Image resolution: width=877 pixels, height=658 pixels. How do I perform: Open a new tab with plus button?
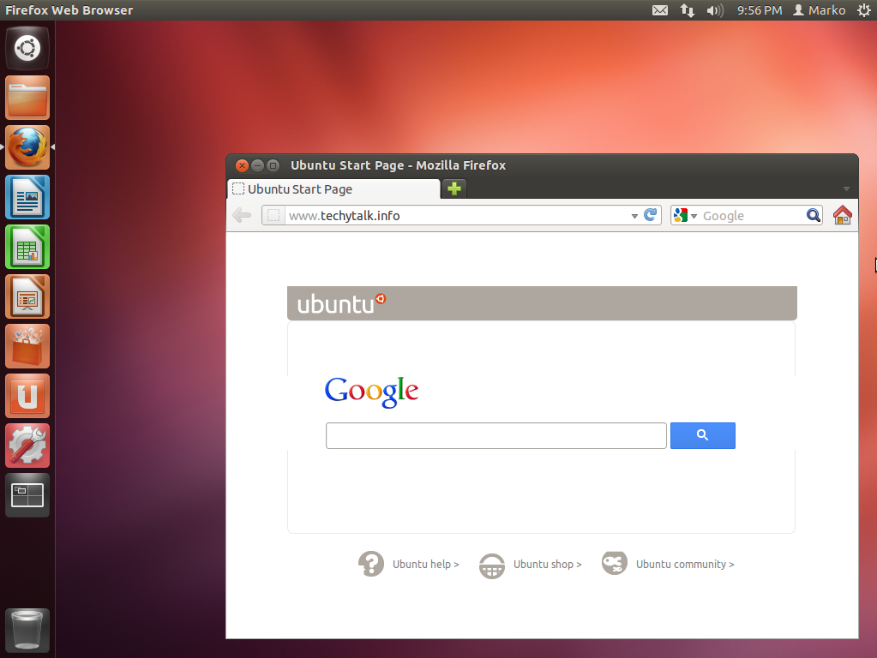(454, 189)
